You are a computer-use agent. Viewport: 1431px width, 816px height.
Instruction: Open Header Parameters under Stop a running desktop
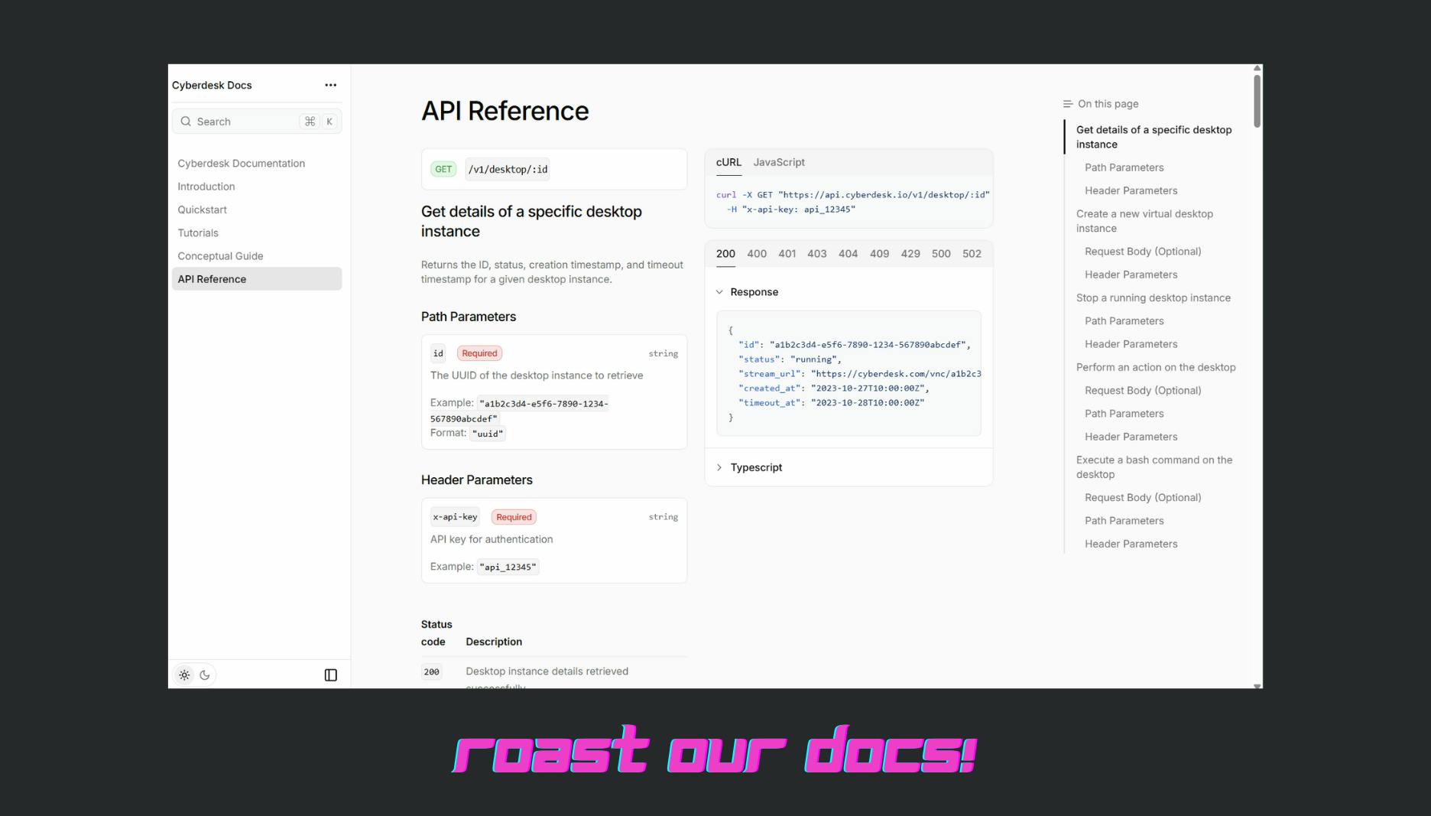(1131, 344)
